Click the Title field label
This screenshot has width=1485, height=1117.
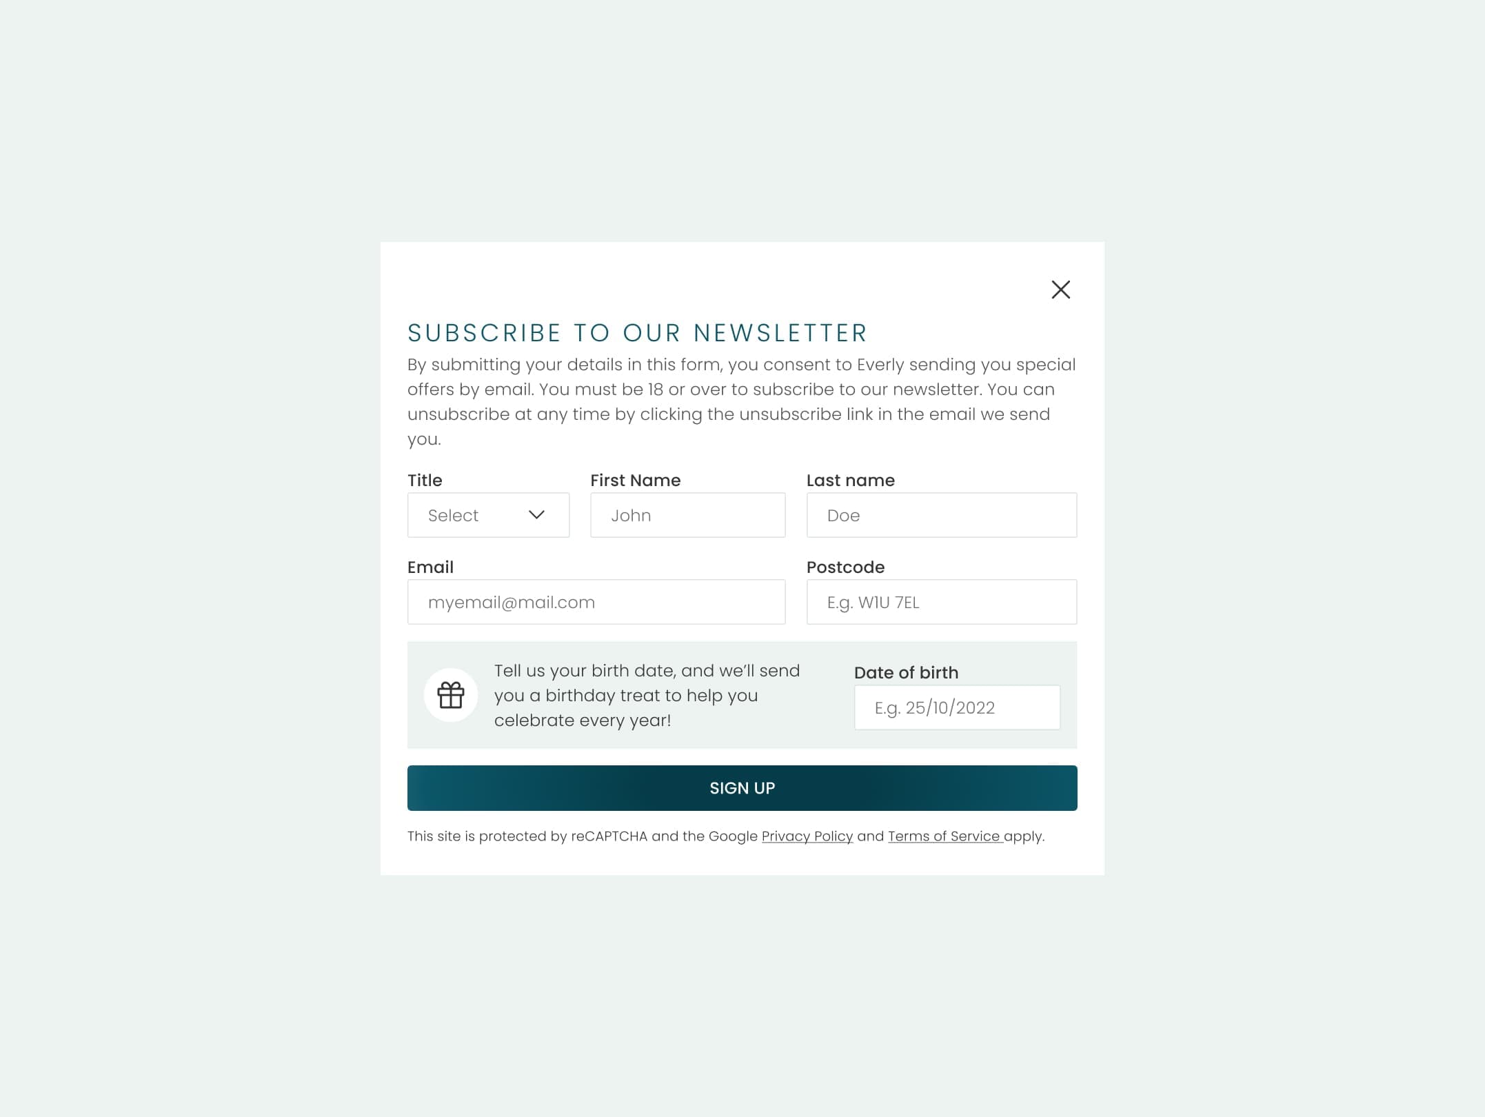(x=425, y=481)
